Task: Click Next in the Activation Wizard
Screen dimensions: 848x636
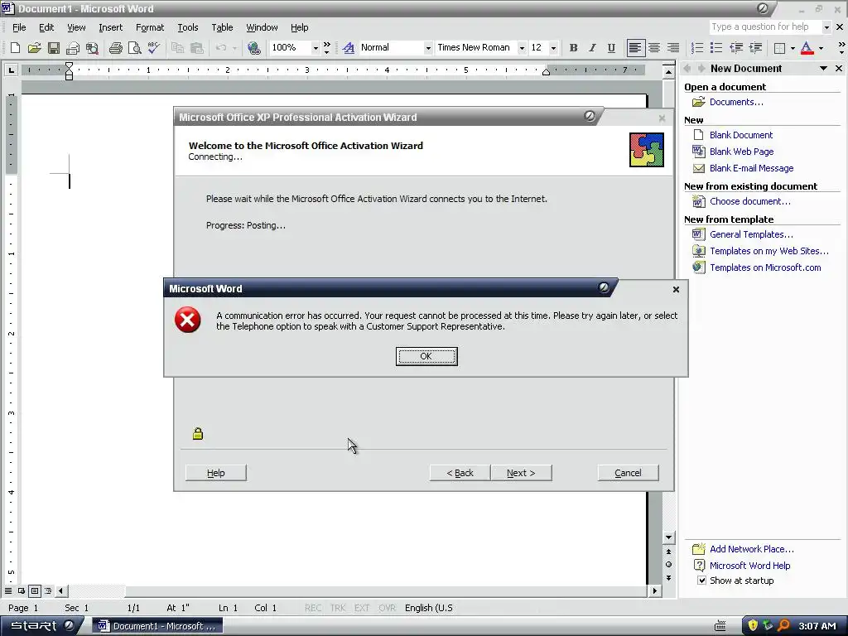Action: coord(521,473)
